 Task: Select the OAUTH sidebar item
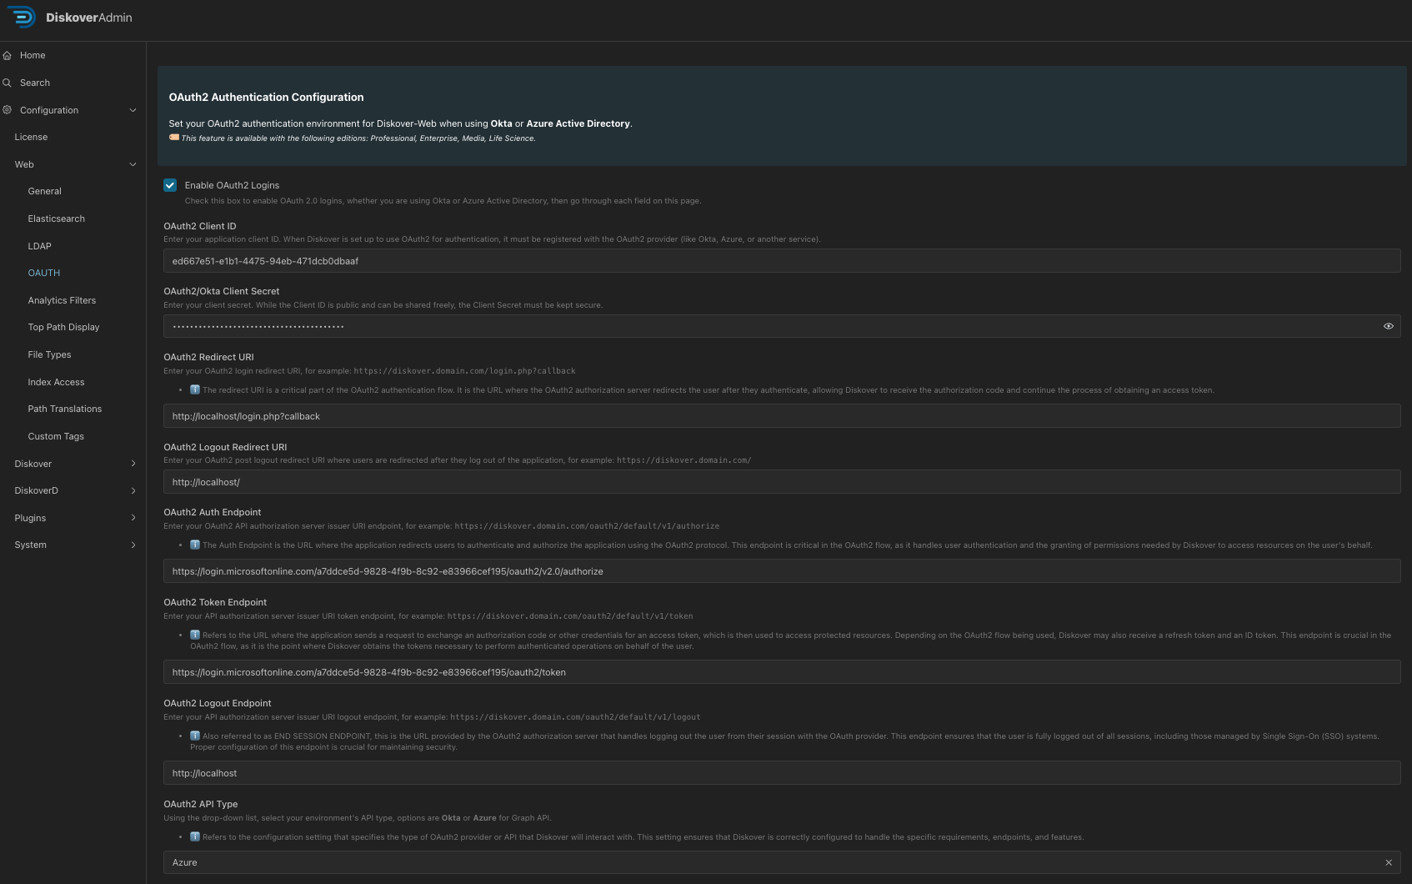point(43,273)
